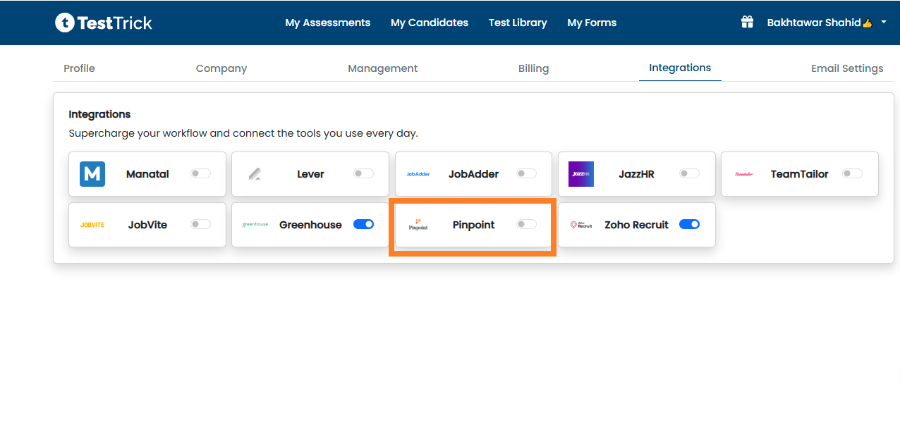Click the Lever label text

coord(310,174)
